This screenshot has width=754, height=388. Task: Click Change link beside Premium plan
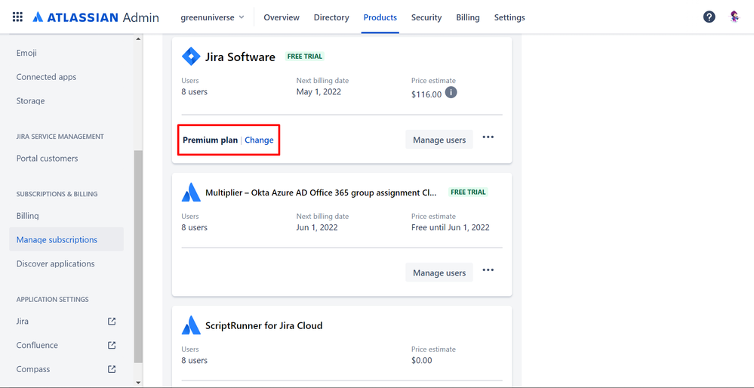(259, 140)
